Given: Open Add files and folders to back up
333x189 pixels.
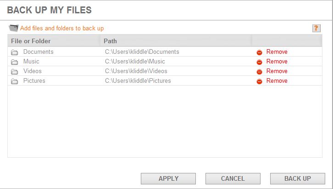Looking at the screenshot, I should [62, 29].
